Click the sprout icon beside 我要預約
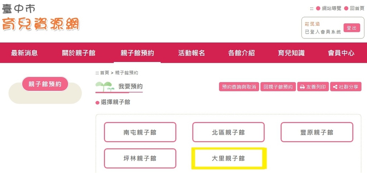Screen dimensions: 367x173 (x=105, y=86)
